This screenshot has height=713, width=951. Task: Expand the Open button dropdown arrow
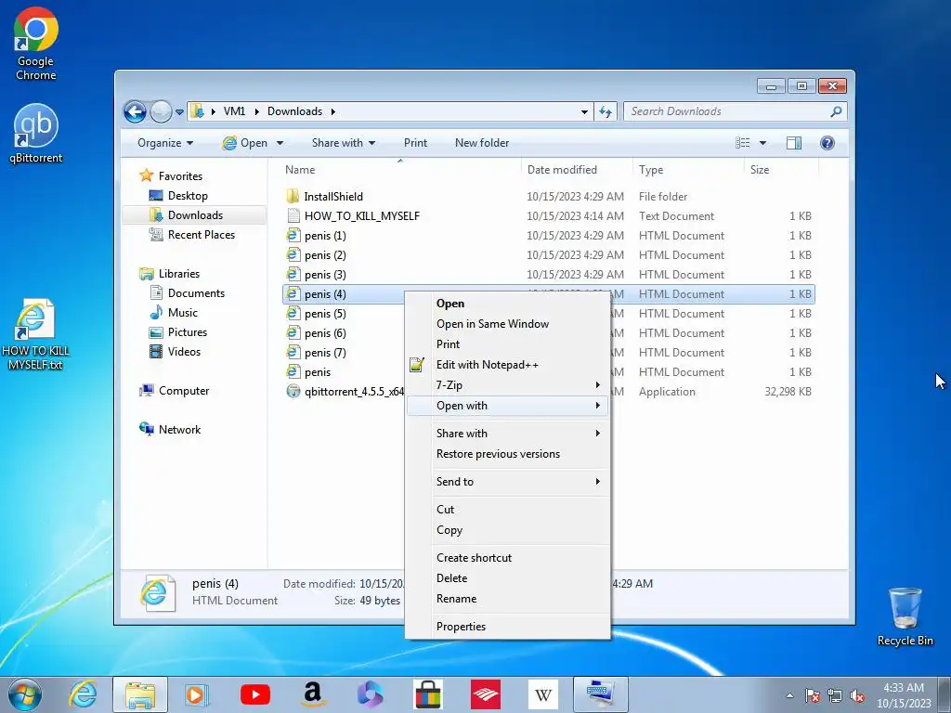(280, 143)
